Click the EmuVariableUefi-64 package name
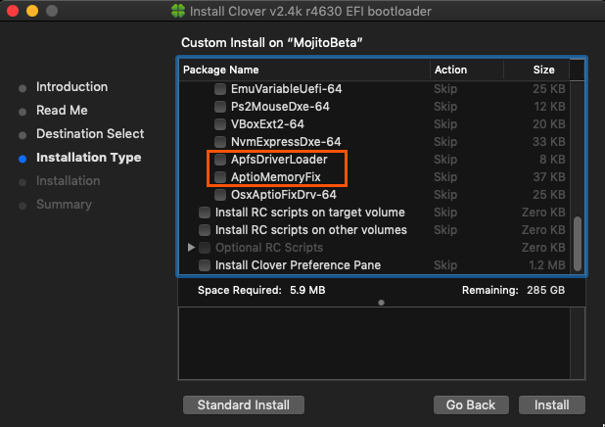Image resolution: width=605 pixels, height=427 pixels. (286, 89)
